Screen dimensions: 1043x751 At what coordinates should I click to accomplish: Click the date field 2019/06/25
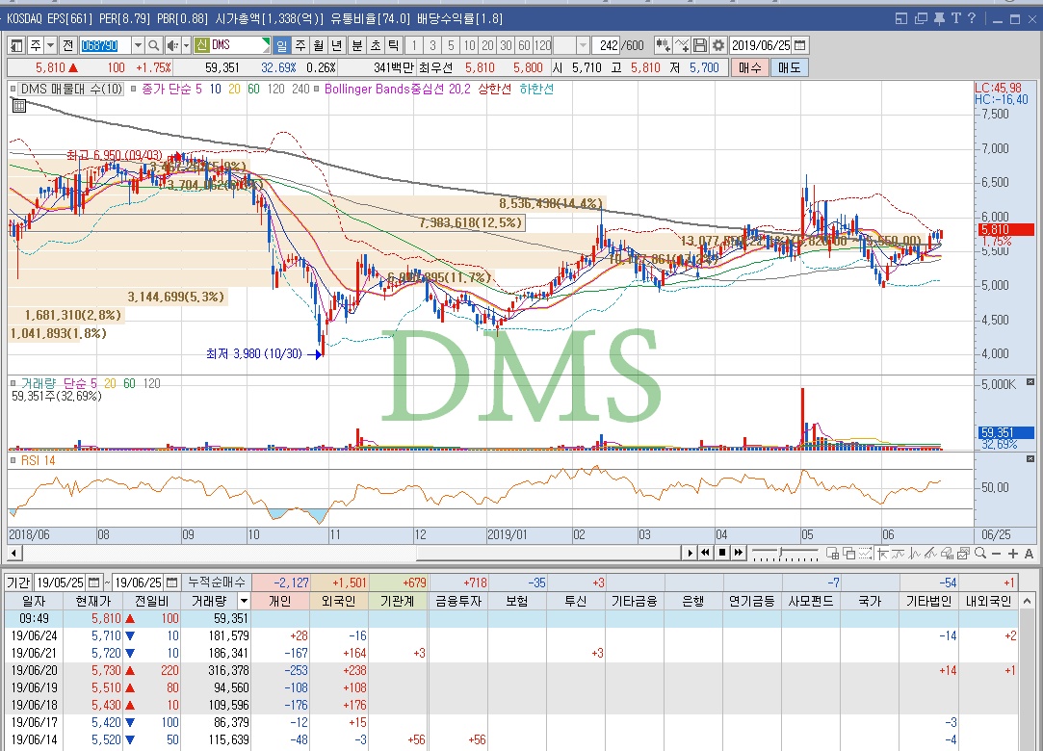pos(761,45)
